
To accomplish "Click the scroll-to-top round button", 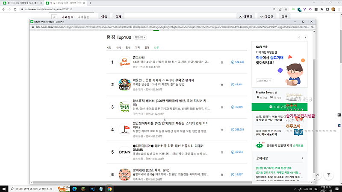I will [328, 175].
